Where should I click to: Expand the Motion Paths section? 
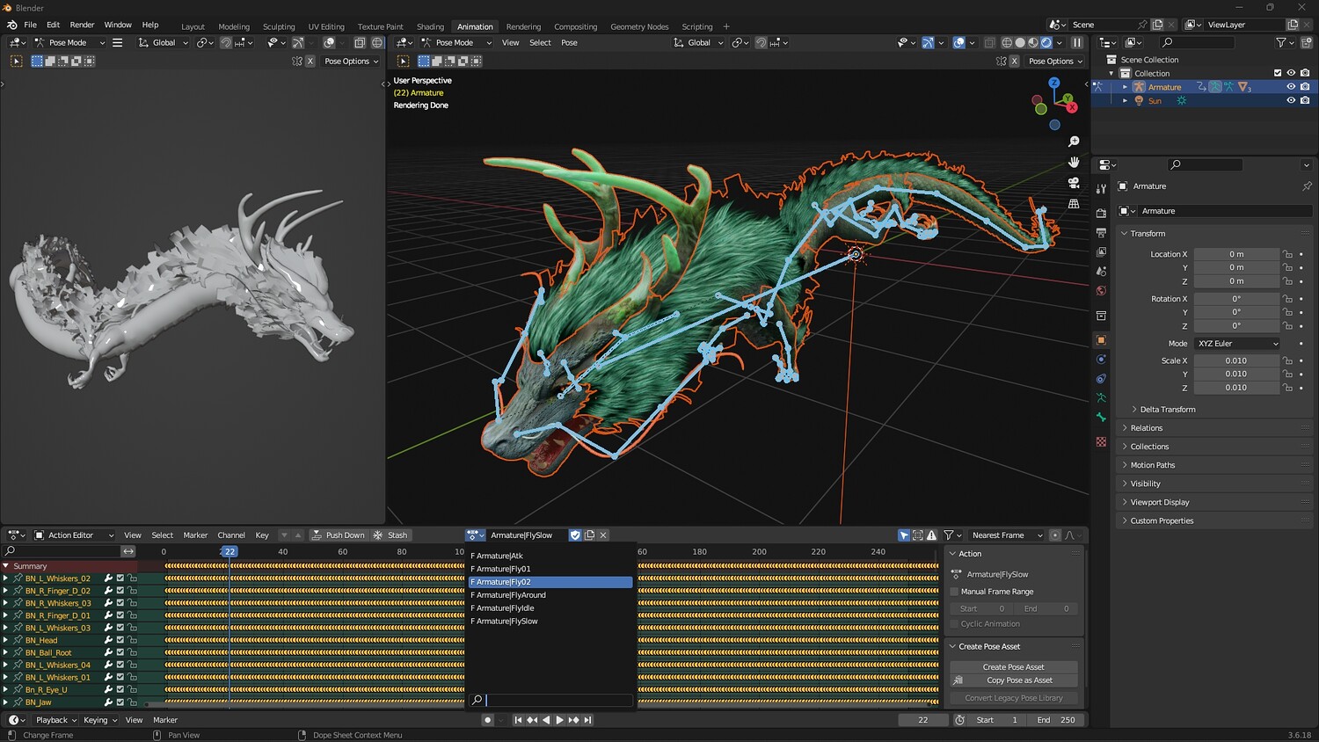pyautogui.click(x=1152, y=465)
